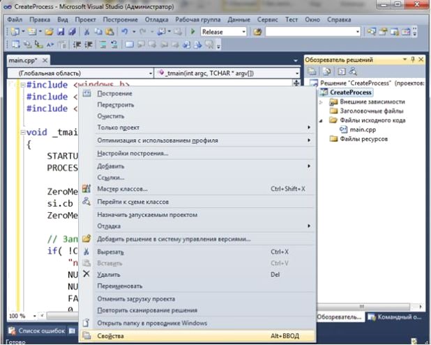Image resolution: width=431 pixels, height=345 pixels.
Task: Open the Список ошибок tab
Action: pyautogui.click(x=37, y=330)
